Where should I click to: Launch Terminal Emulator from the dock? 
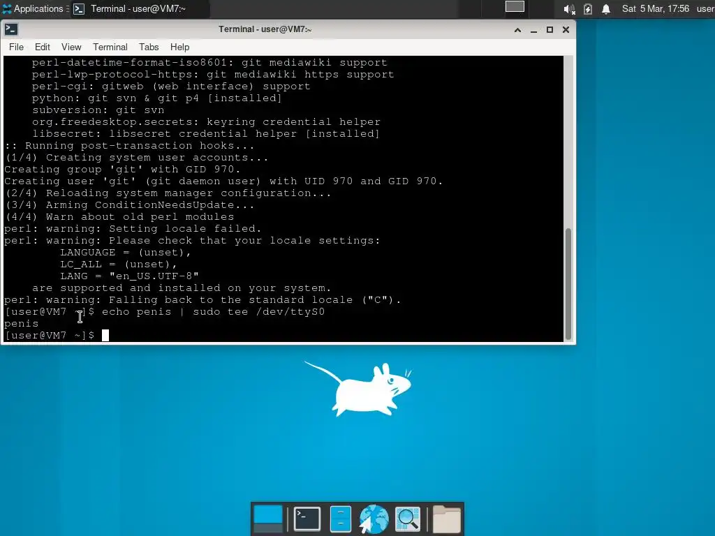[x=307, y=519]
